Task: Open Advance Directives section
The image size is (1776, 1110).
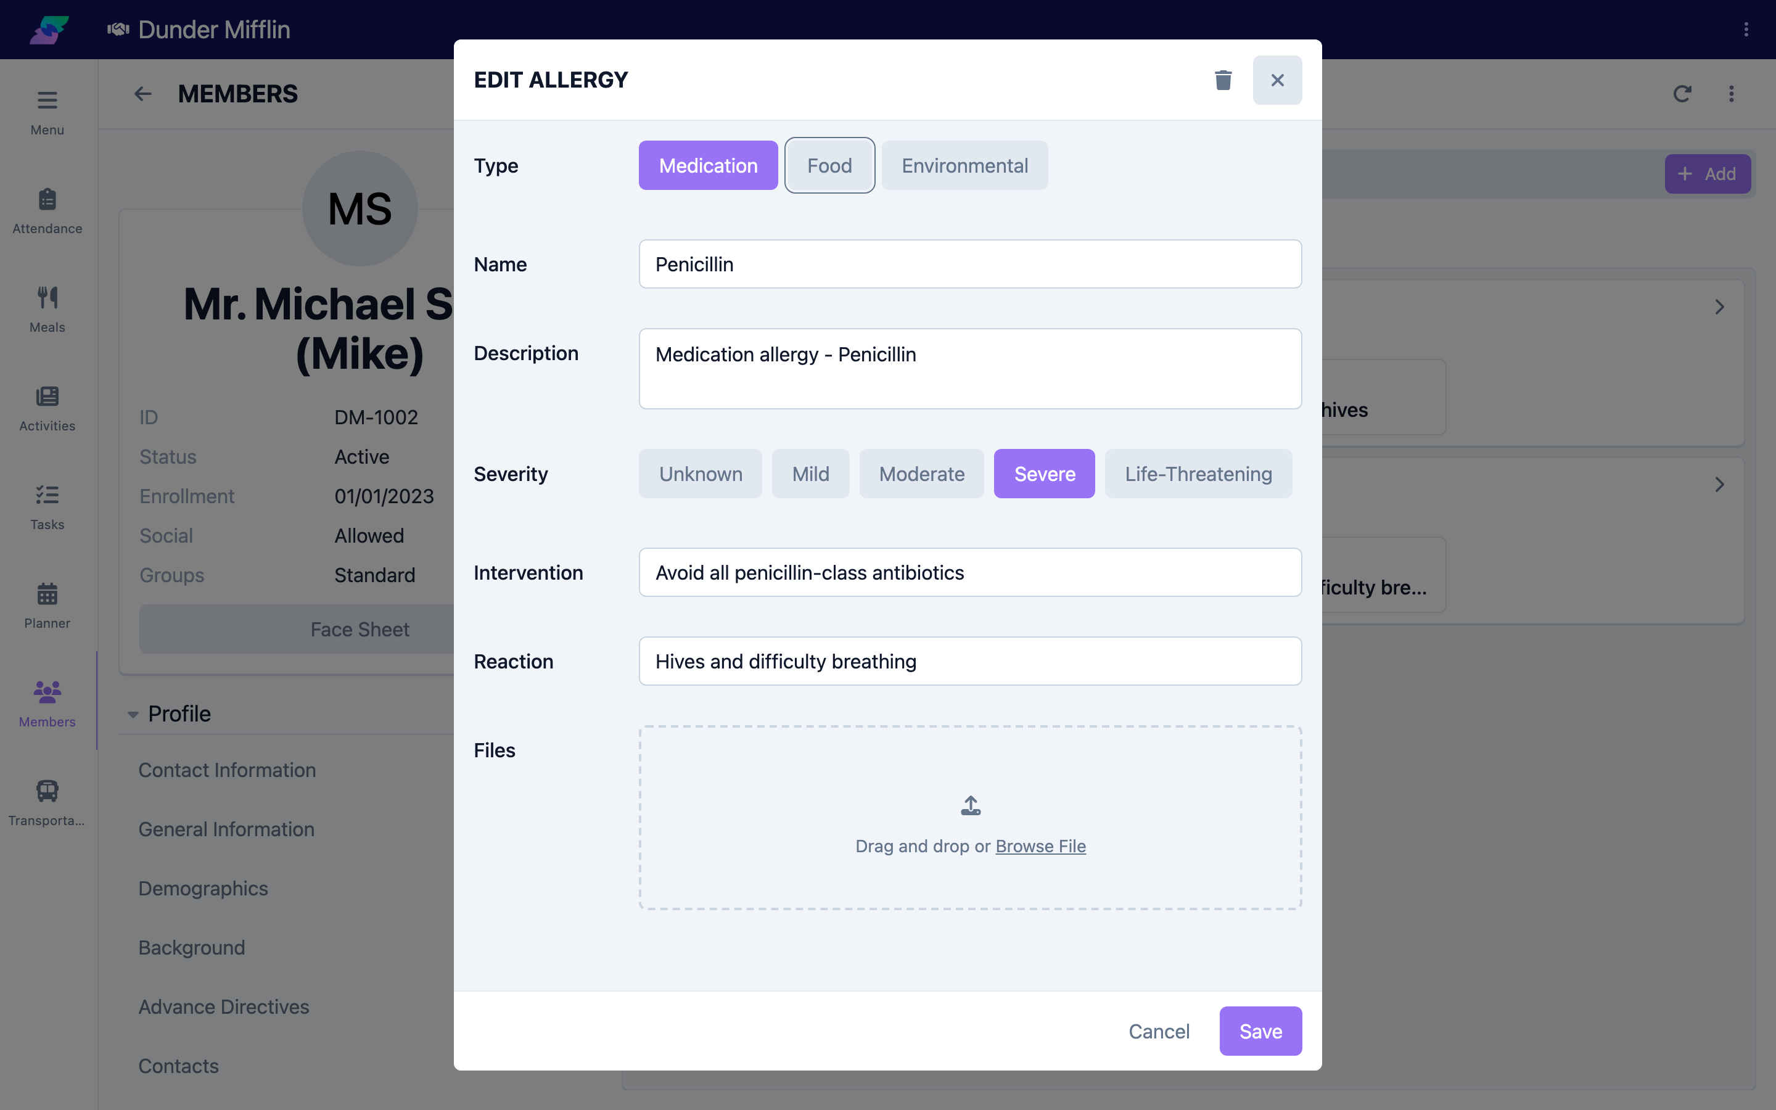Action: tap(224, 1007)
